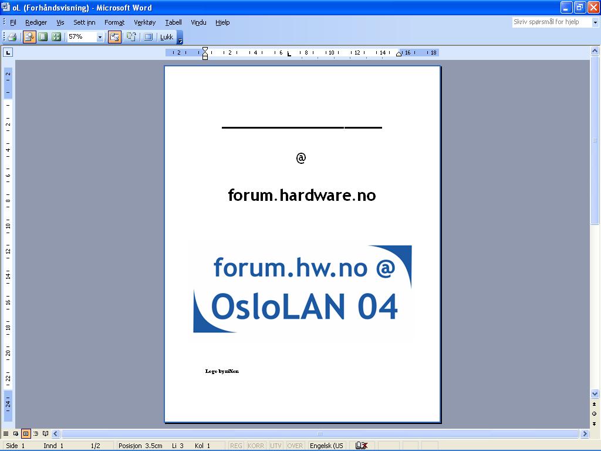Open the Sett inn menu

pos(85,22)
